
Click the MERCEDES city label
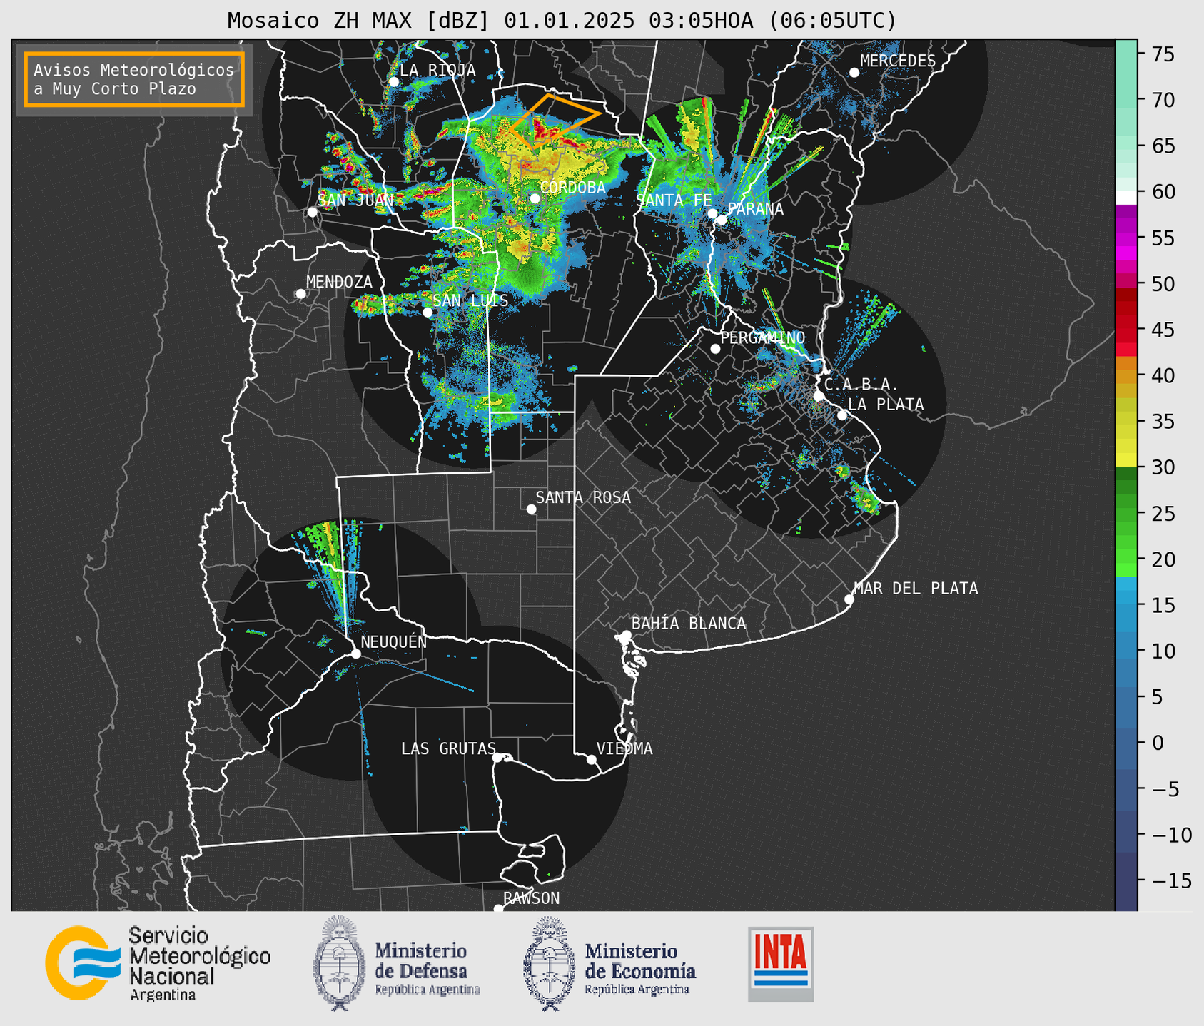(x=898, y=61)
